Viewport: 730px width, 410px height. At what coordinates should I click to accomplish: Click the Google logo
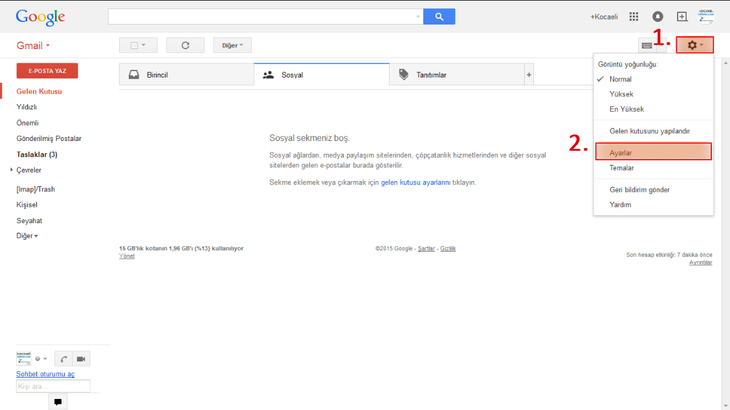[41, 17]
